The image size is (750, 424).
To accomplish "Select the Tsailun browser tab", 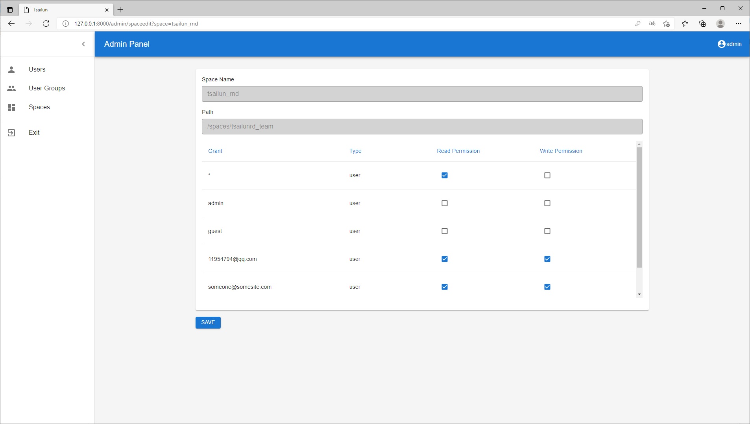I will (66, 10).
